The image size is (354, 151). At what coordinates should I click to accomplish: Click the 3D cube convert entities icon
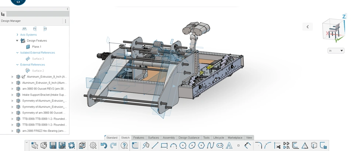314,145
